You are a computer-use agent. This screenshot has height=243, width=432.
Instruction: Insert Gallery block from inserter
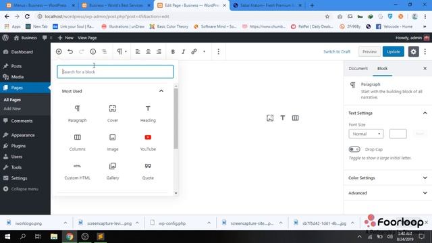pos(113,171)
